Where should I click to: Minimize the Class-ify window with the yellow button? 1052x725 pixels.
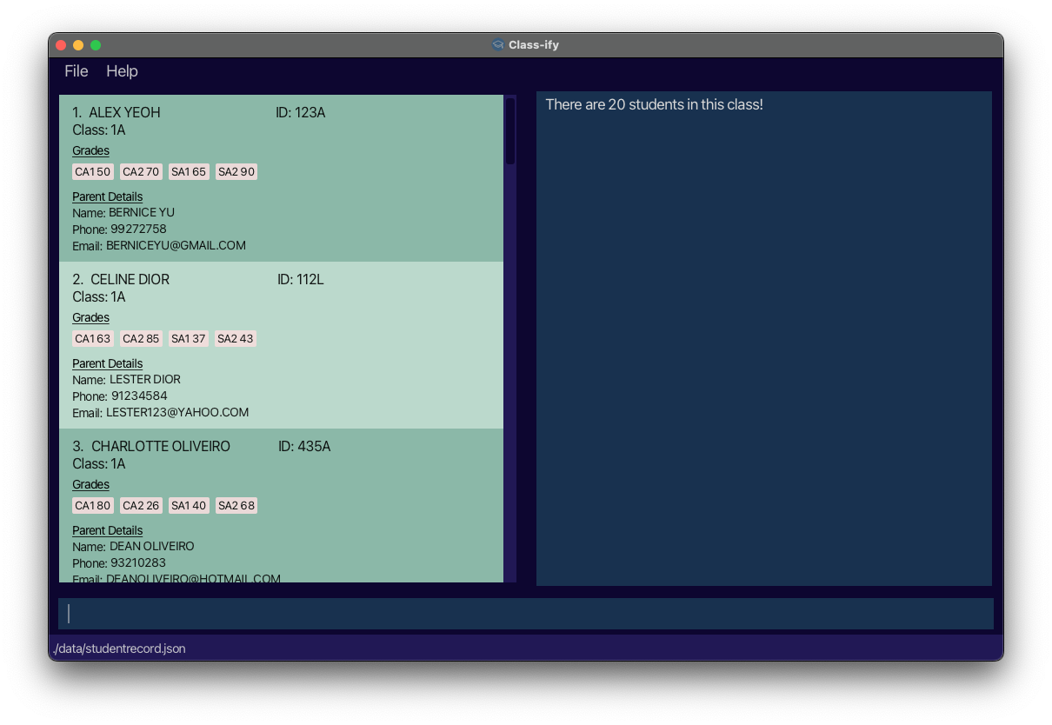78,45
